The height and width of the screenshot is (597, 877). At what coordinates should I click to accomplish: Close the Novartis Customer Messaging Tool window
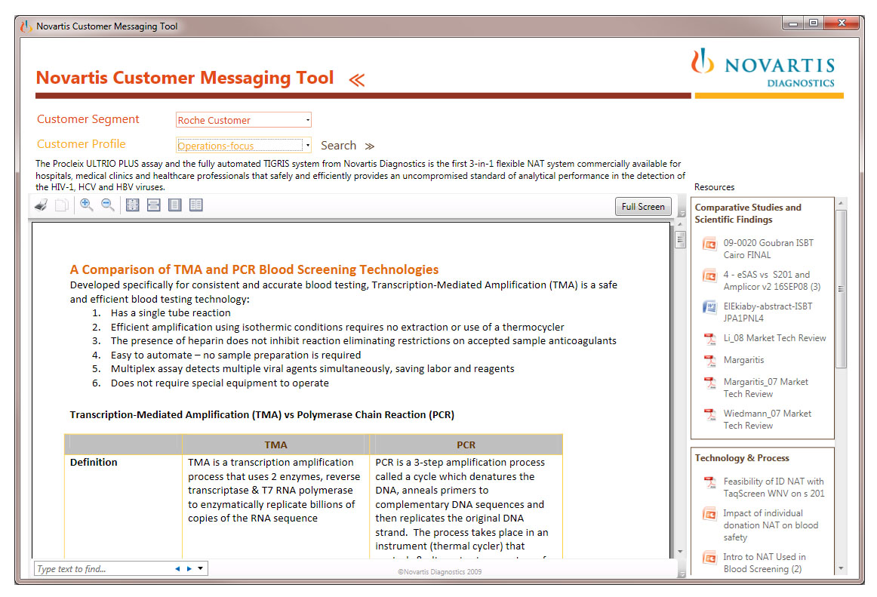coord(842,23)
